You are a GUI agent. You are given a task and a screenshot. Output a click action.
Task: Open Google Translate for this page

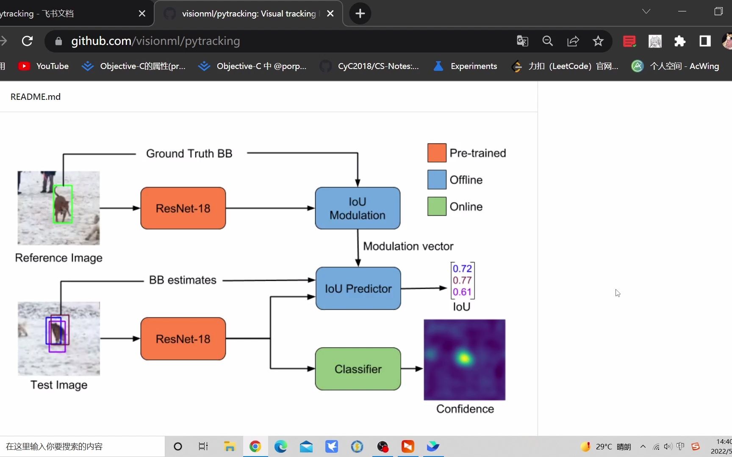(x=522, y=41)
